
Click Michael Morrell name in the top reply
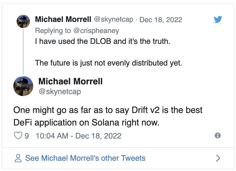pyautogui.click(x=63, y=20)
